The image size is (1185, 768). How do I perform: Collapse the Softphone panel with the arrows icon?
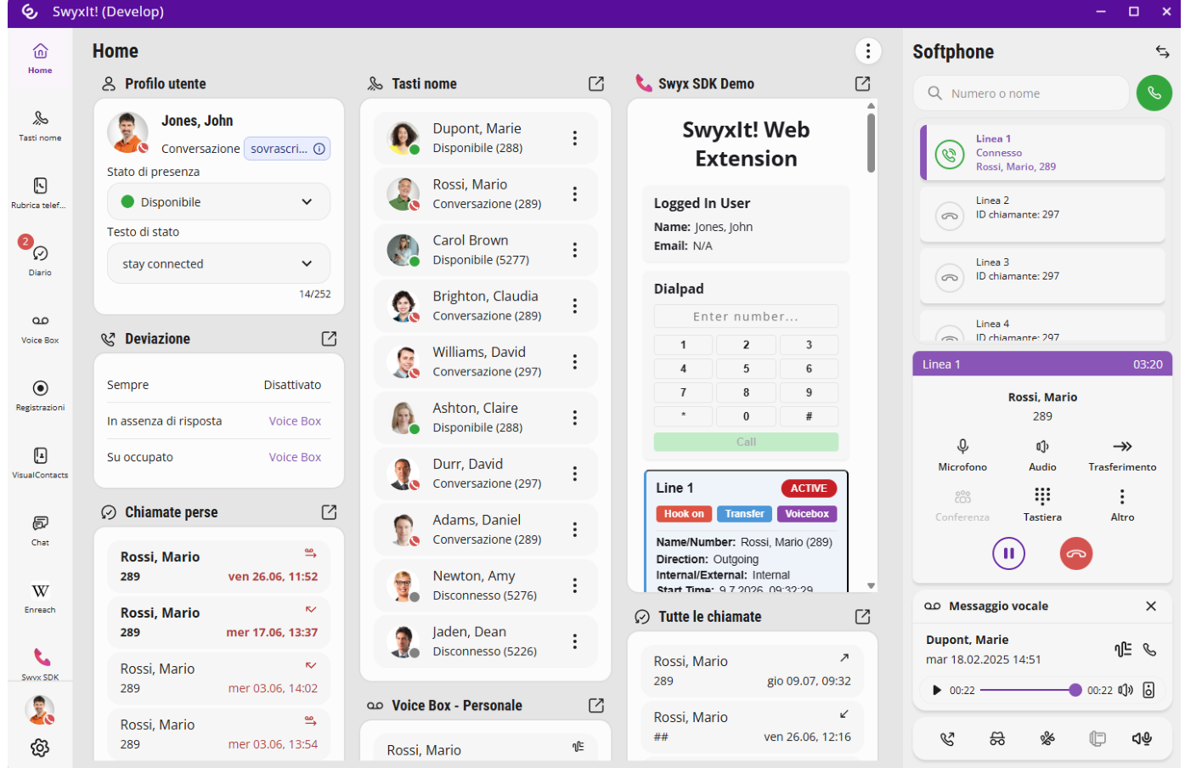1162,52
